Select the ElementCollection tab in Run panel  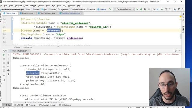click(19, 51)
